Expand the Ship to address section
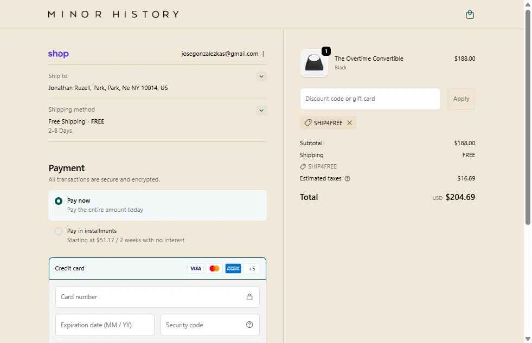 tap(261, 76)
